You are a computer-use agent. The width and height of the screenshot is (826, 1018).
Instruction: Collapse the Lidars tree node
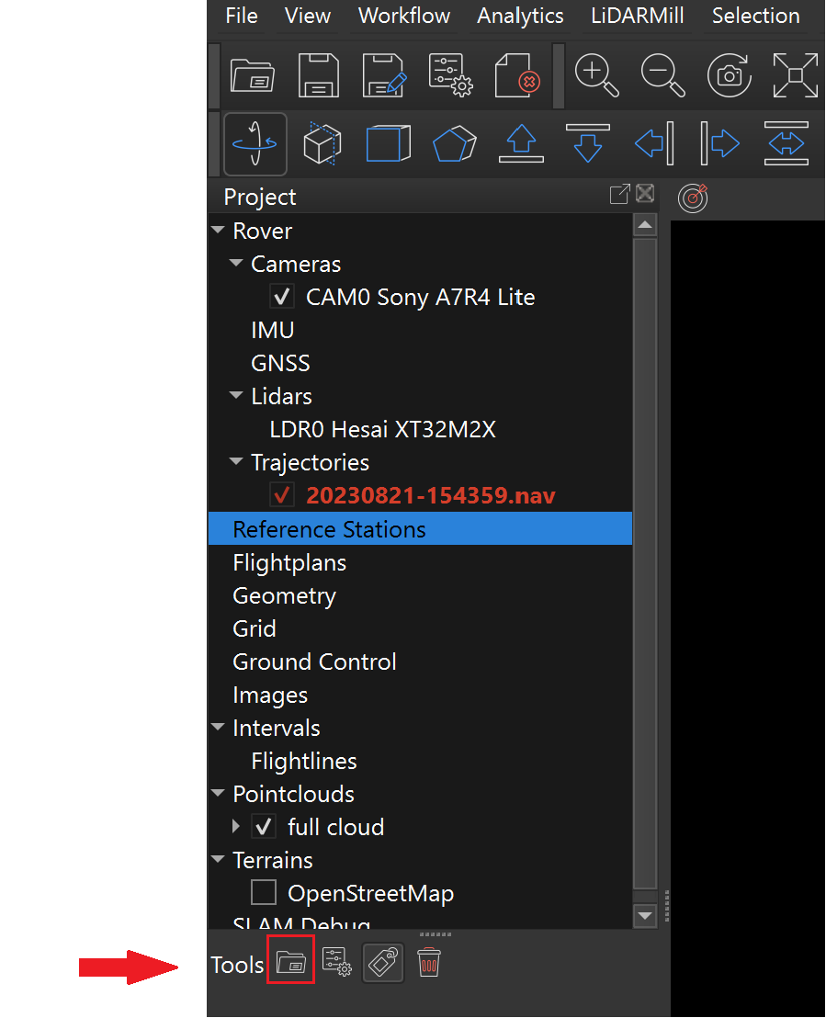(236, 396)
